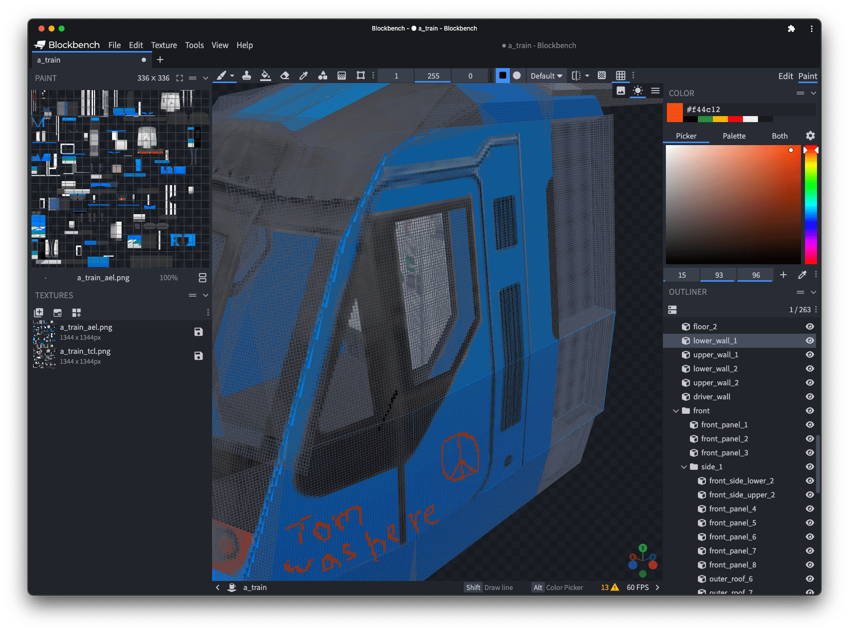
Task: Activate the Color Picker eyedropper tool
Action: [x=304, y=76]
